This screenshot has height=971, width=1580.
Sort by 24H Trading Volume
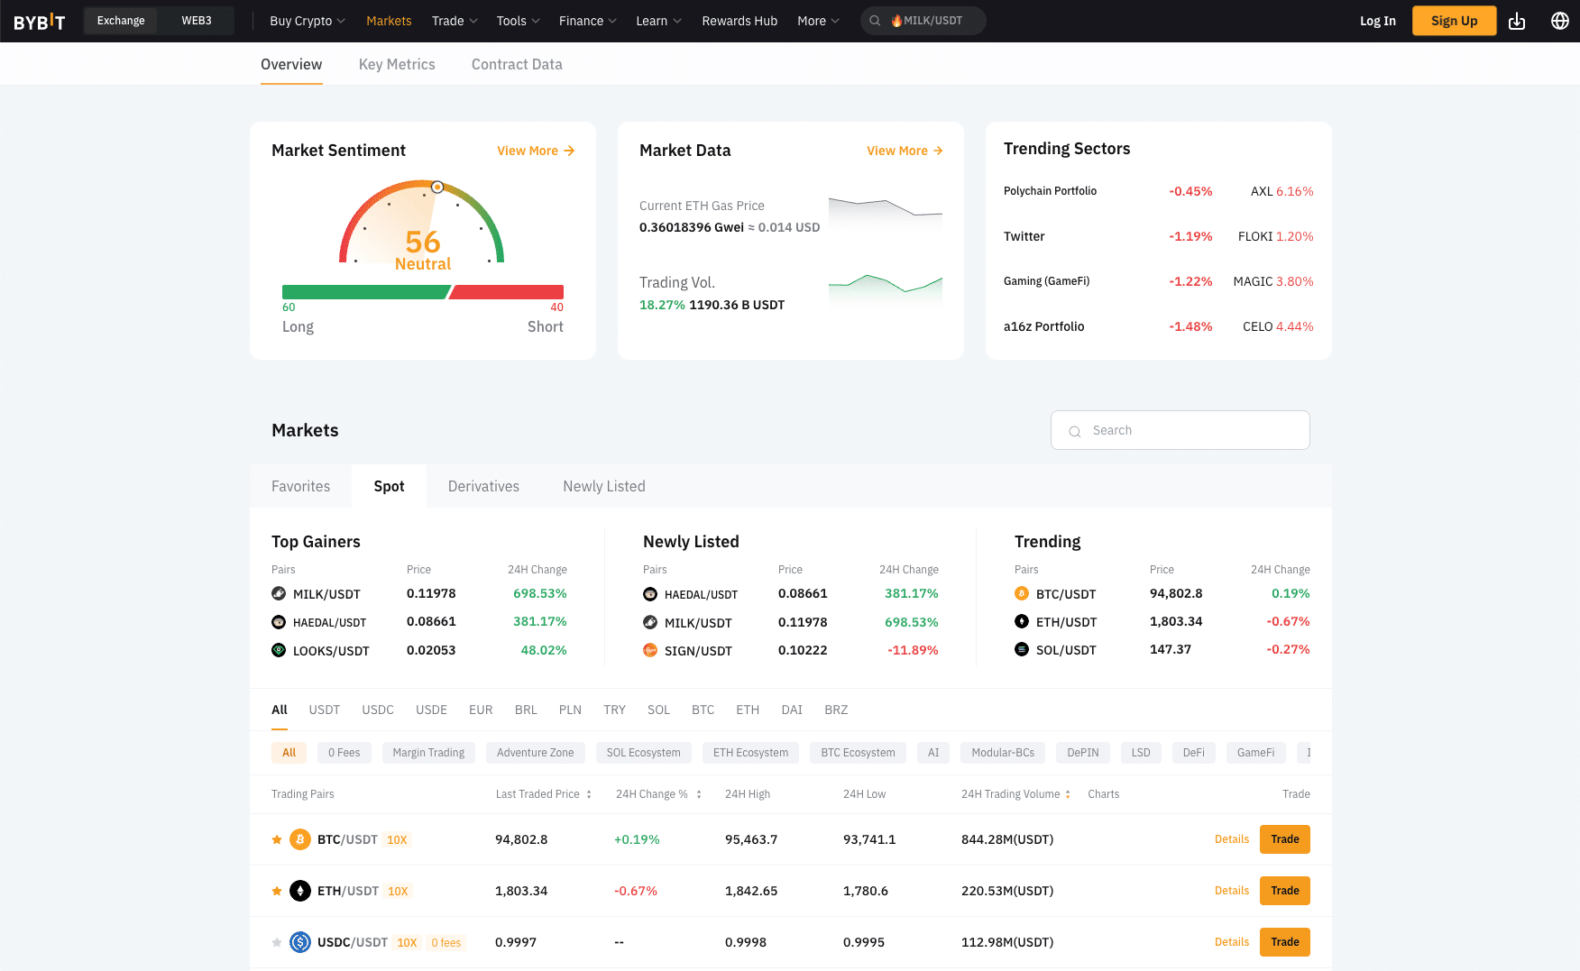1016,794
